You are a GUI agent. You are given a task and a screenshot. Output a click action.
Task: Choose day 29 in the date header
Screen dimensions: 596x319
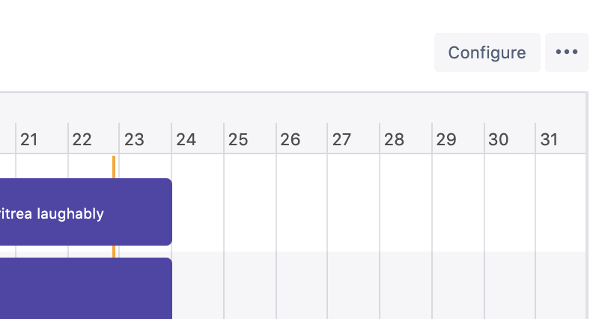446,139
